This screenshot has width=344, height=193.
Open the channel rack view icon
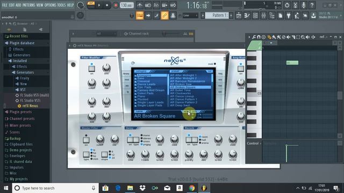click(255, 16)
